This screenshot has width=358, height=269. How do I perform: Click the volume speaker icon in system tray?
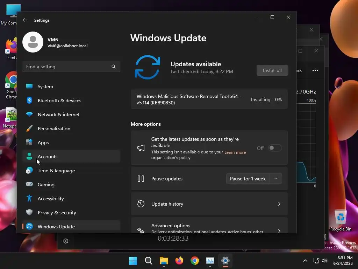324,261
